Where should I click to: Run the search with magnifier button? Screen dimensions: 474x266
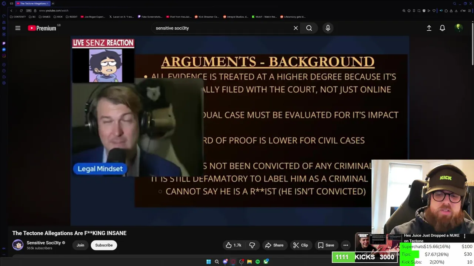309,28
